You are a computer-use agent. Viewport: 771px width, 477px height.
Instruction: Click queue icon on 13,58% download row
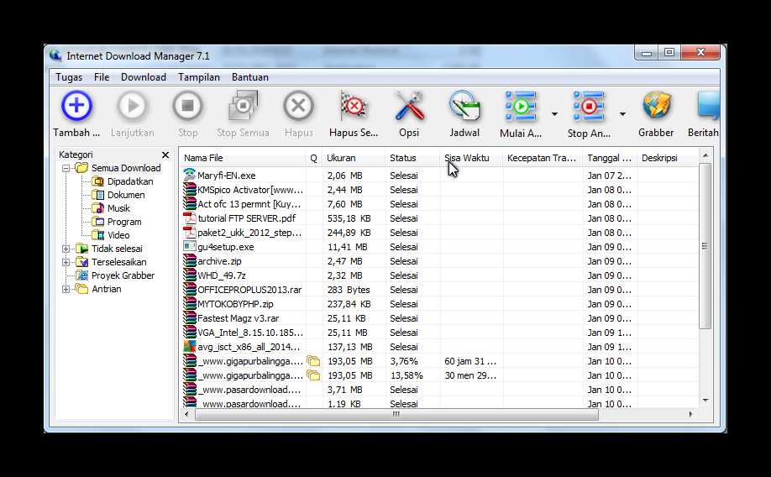click(x=313, y=375)
